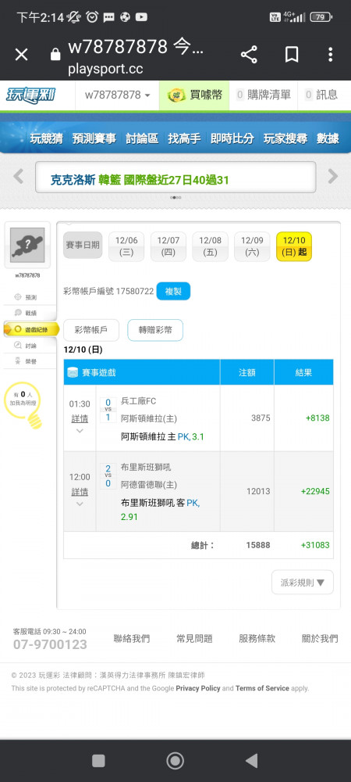Click the lightbulb 加我為明燈 icon

click(x=23, y=406)
